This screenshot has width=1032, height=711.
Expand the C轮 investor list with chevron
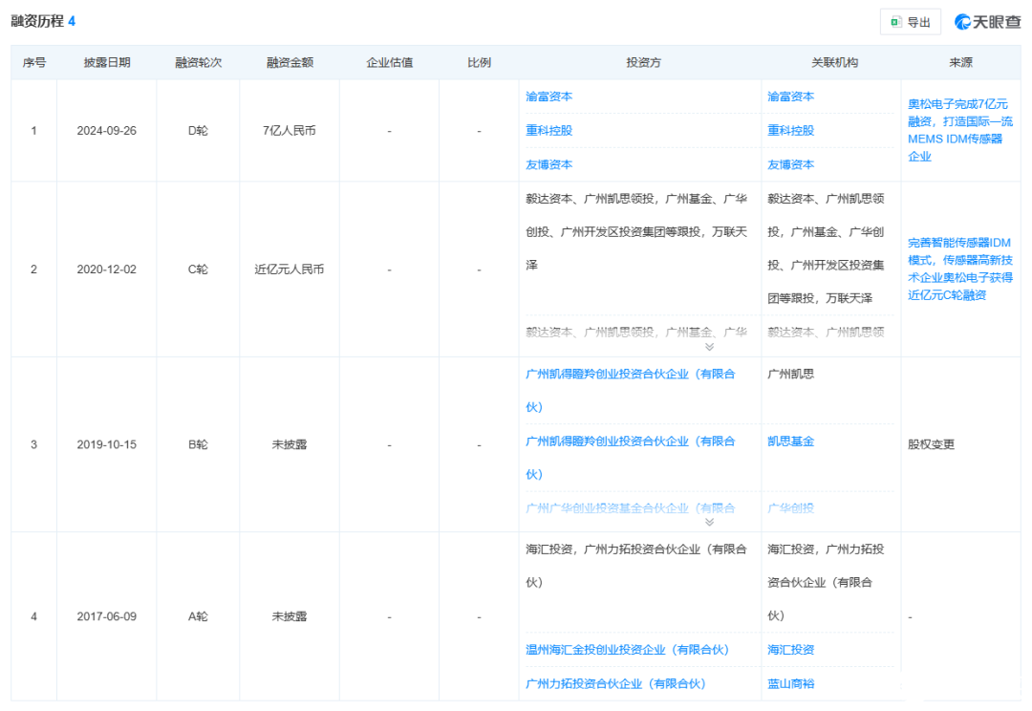coord(709,347)
